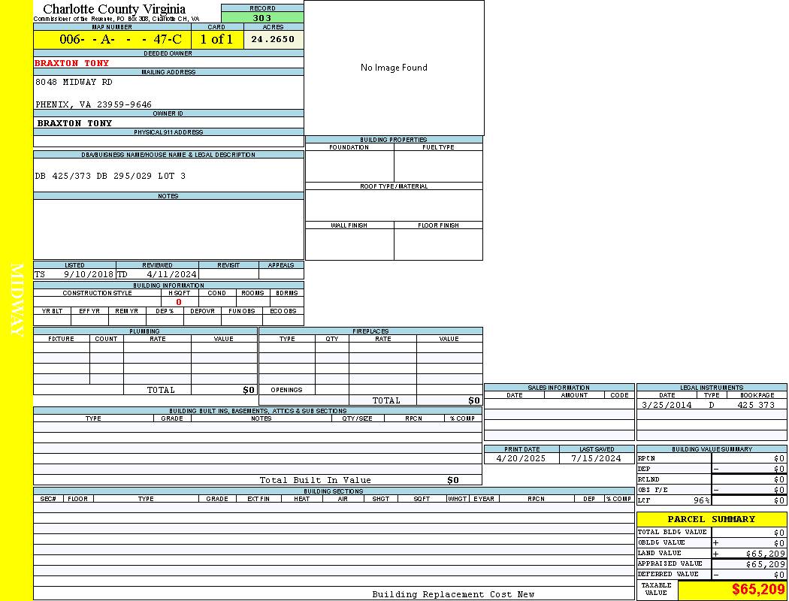
Task: Click the Parcel Summary yellow header
Action: tap(711, 519)
